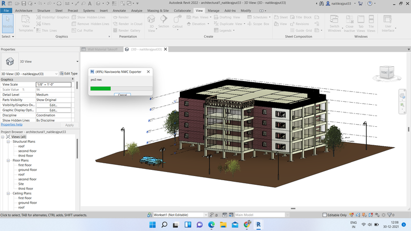This screenshot has height=231, width=411.
Task: Click Elevation tool
Action: (198, 24)
